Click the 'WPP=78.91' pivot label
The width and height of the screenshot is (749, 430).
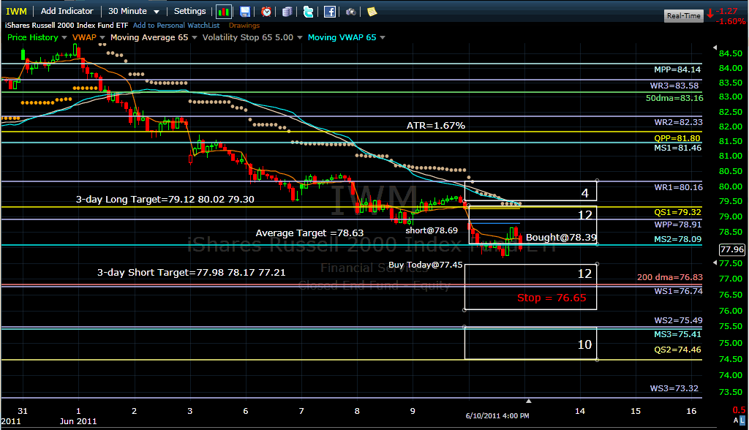click(x=677, y=225)
